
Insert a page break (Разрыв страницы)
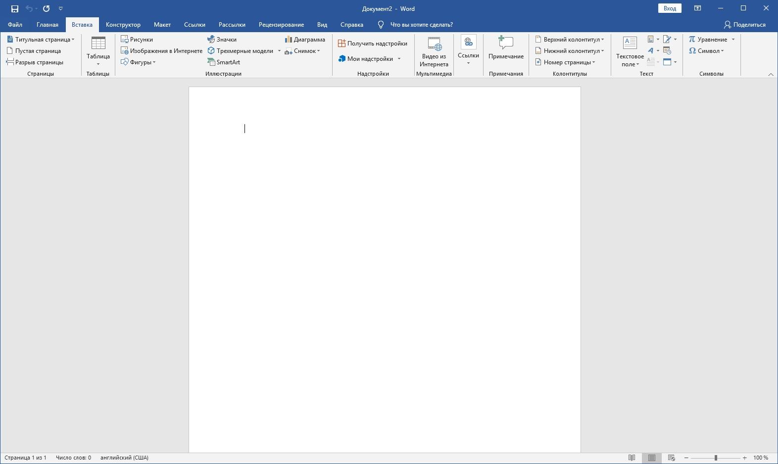[x=35, y=62]
